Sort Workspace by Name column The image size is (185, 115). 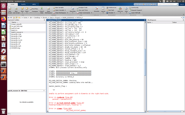[160, 22]
